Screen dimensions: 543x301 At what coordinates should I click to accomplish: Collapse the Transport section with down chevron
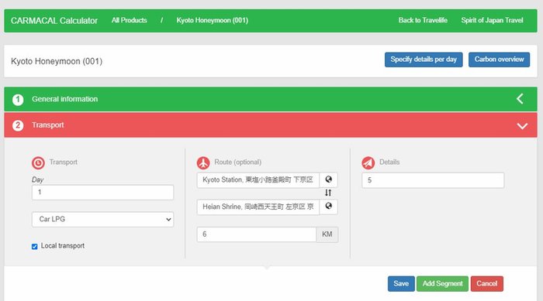point(522,126)
